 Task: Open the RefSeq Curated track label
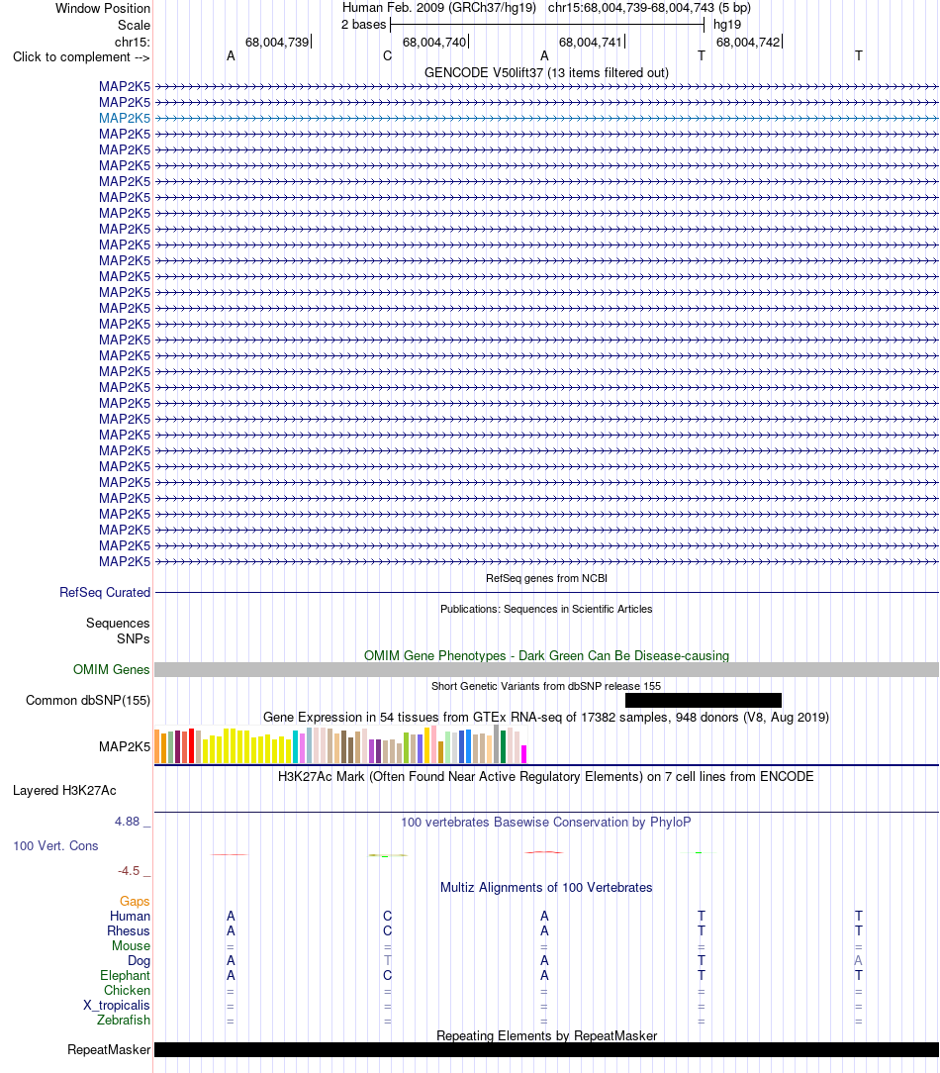[x=105, y=593]
